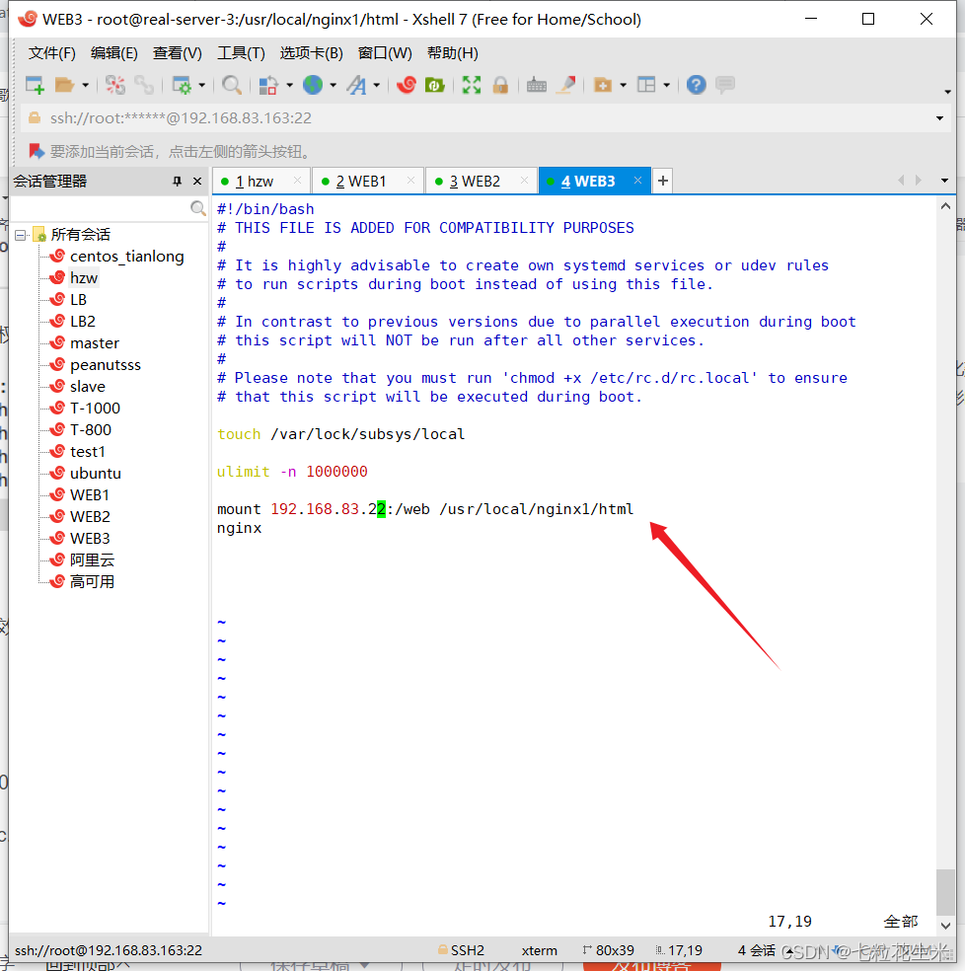The height and width of the screenshot is (971, 965).
Task: Click the terminal scrollbar down arrow
Action: (945, 926)
